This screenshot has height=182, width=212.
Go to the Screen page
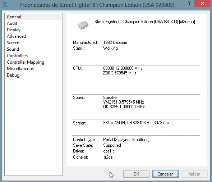(33, 43)
